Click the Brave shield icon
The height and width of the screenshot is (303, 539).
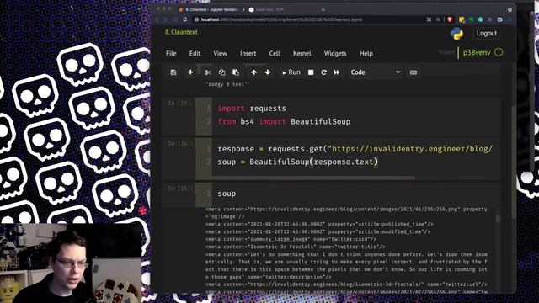[x=450, y=19]
